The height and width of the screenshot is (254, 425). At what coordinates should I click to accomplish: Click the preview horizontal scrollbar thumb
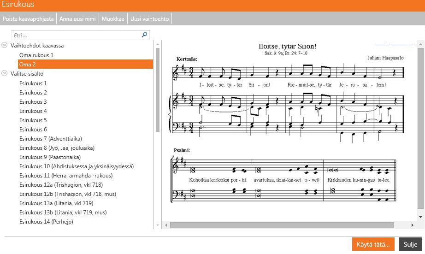(x=282, y=225)
